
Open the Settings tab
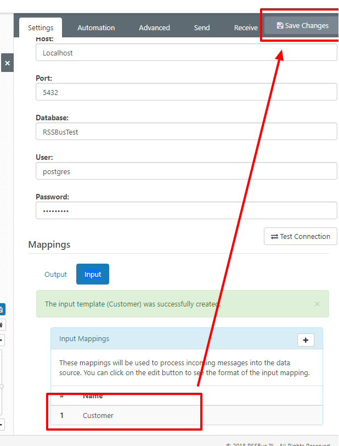[41, 27]
